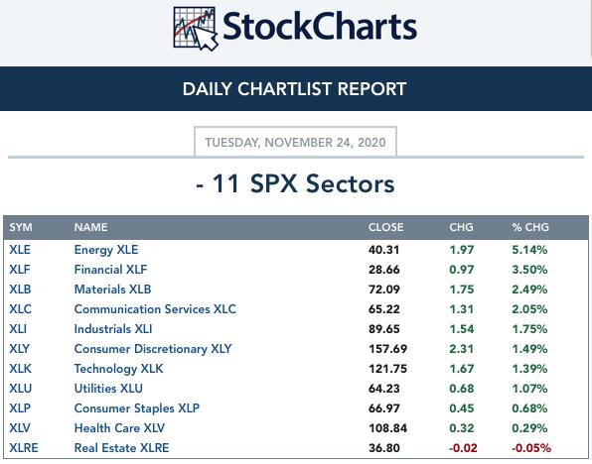
Task: Select the XLF symbol link
Action: pos(20,270)
